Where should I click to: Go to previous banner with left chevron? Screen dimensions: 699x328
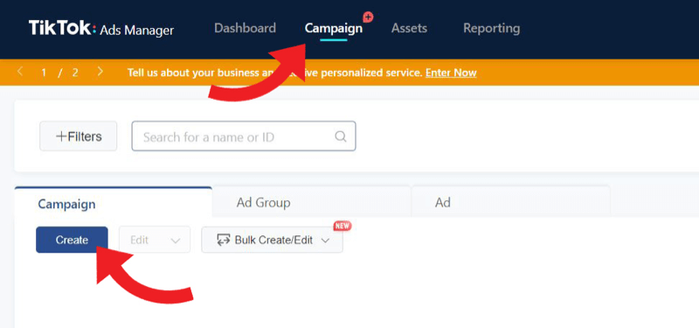click(x=19, y=72)
